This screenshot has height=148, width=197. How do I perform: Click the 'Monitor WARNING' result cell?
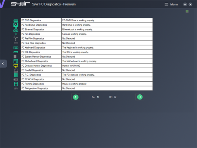click(107, 66)
